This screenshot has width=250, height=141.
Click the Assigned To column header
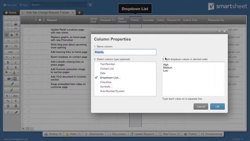[x=107, y=20]
